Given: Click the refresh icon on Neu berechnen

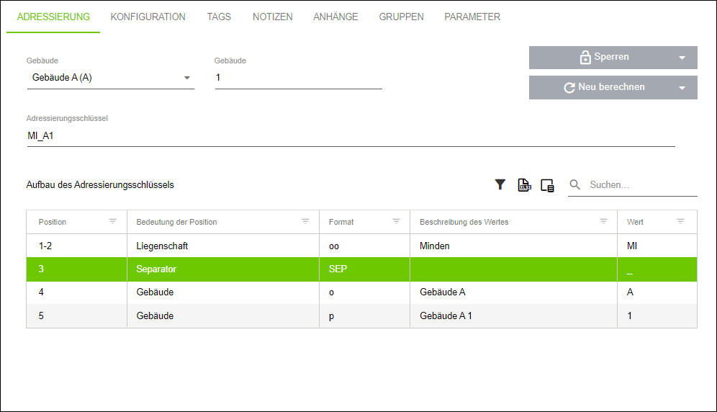Looking at the screenshot, I should [x=569, y=87].
